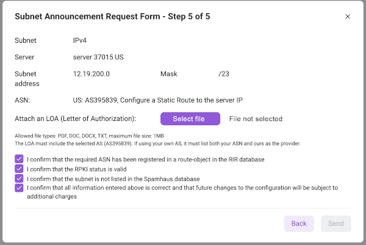
Task: Click the Subnet address field label
Action: point(27,79)
